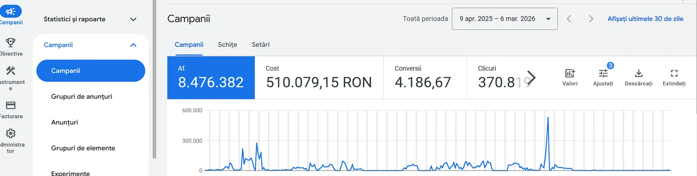Image resolution: width=697 pixels, height=176 pixels.
Task: Click the highest peak in the impressions chart
Action: [548, 117]
